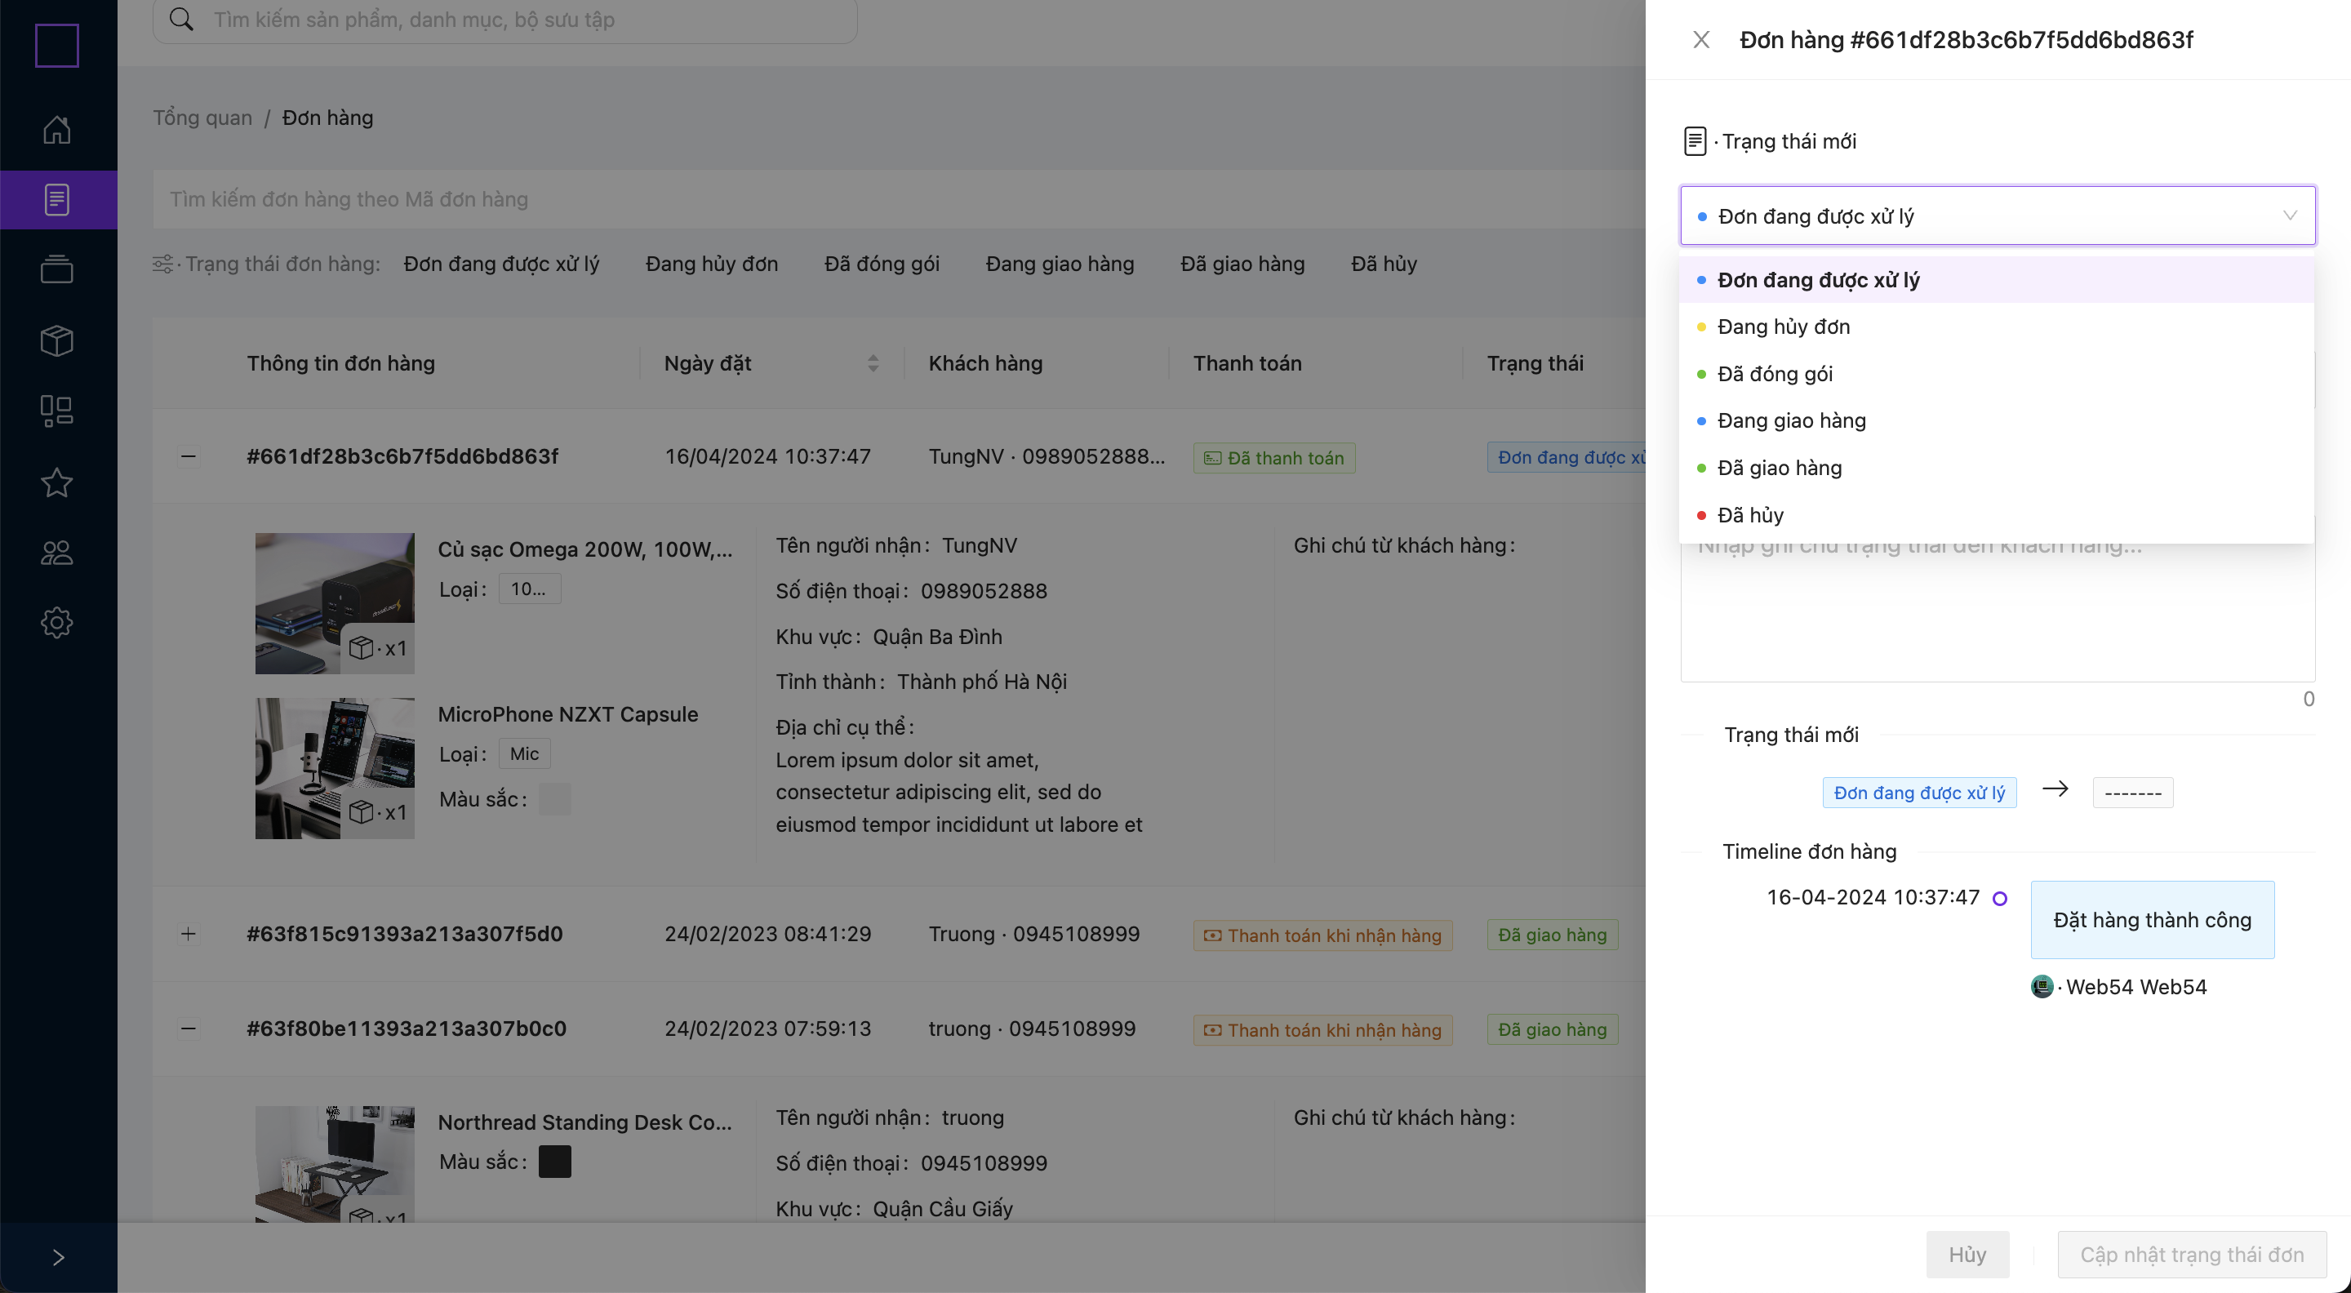This screenshot has height=1293, width=2351.
Task: Open the home dashboard sidebar icon
Action: pos(56,130)
